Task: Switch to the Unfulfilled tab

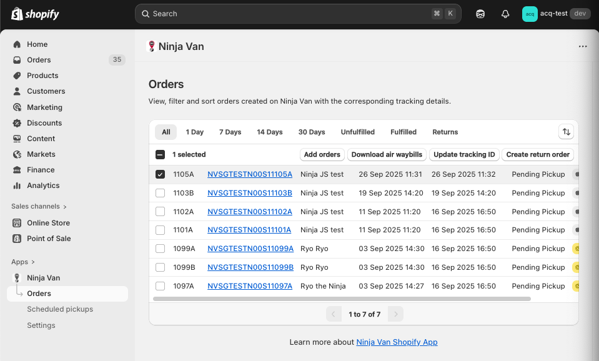Action: (357, 132)
